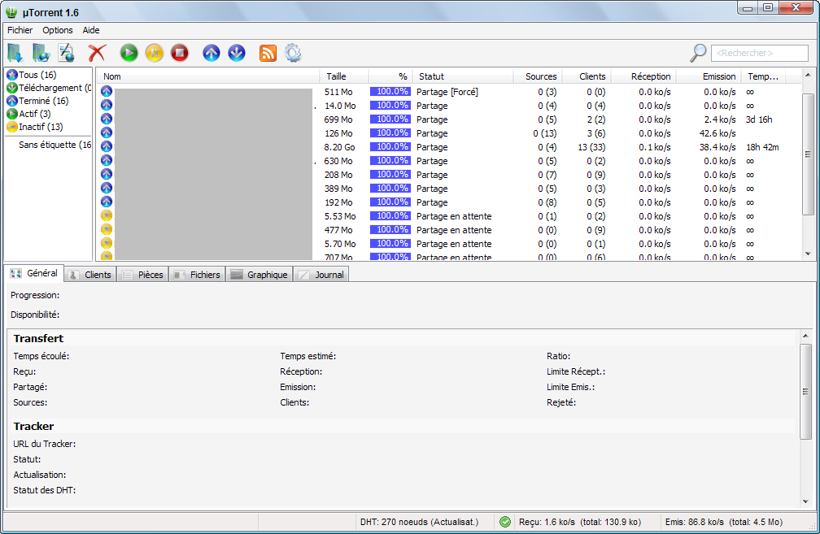
Task: Click Move Up Queue arrow icon
Action: (x=212, y=53)
